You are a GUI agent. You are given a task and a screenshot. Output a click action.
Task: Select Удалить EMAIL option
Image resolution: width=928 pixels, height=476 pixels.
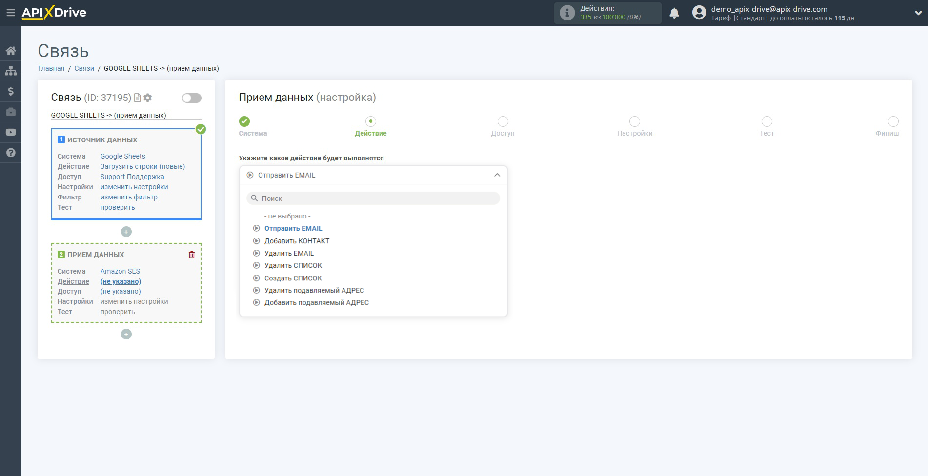click(289, 253)
